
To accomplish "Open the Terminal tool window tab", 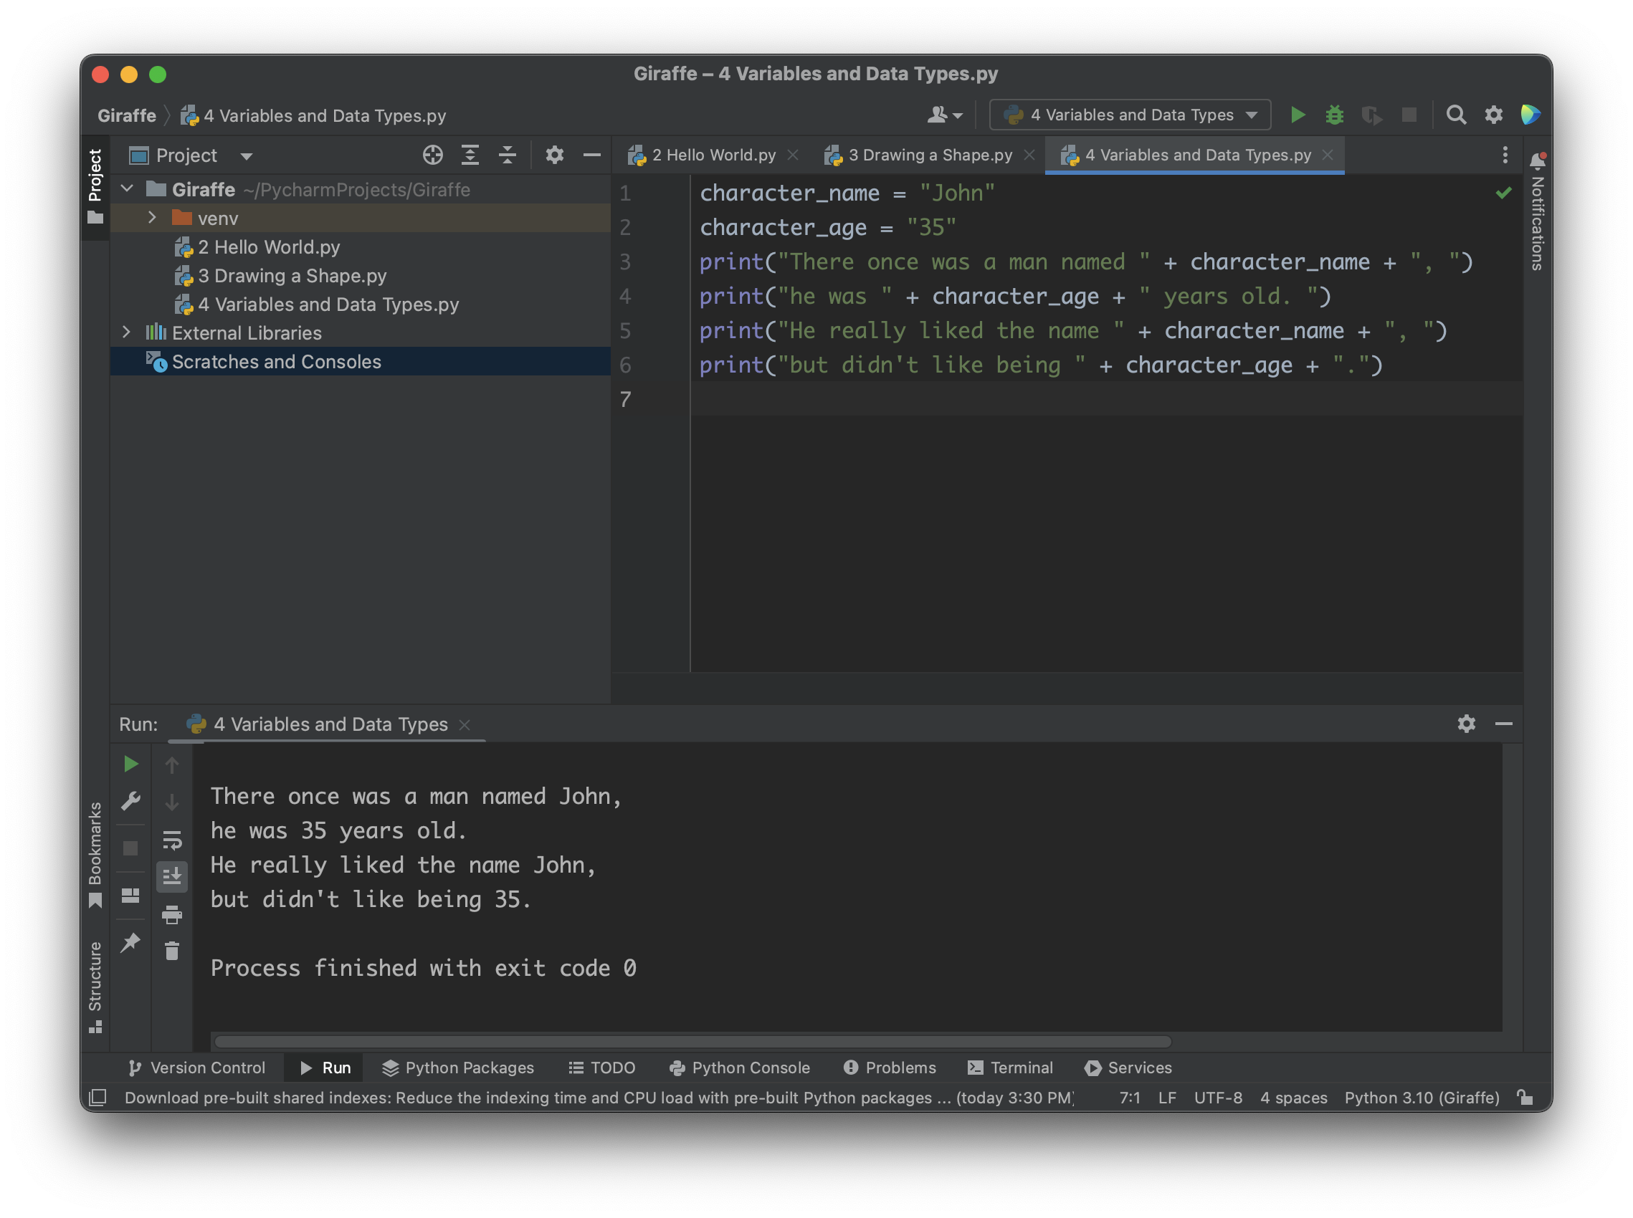I will 1011,1068.
